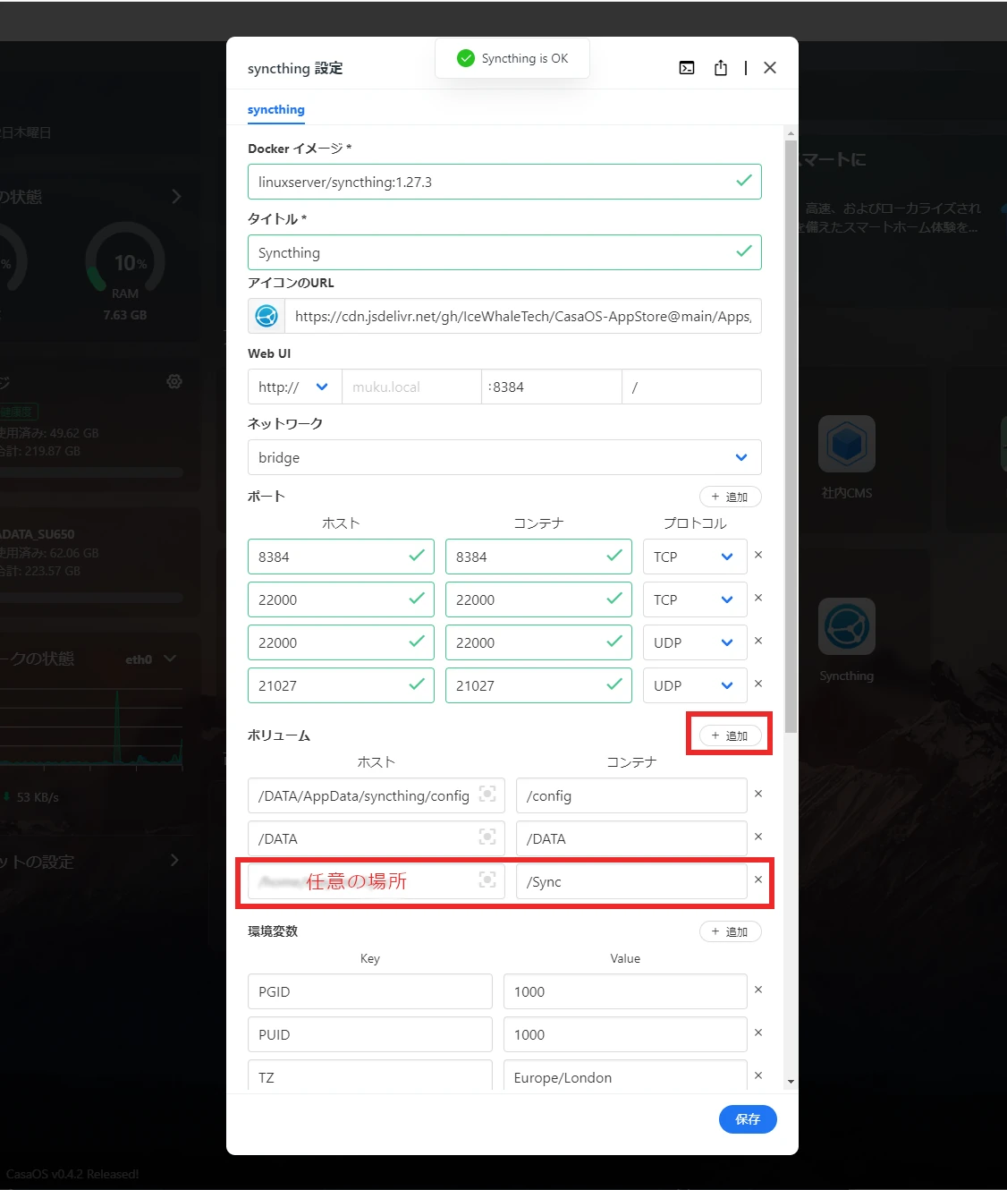The height and width of the screenshot is (1190, 1007).
Task: Browse host path for /DATA volume
Action: tap(487, 837)
